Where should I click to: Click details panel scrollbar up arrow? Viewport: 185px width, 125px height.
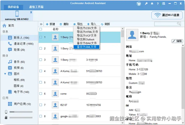[183, 45]
